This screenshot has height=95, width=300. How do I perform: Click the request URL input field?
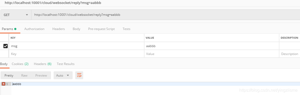[166, 15]
